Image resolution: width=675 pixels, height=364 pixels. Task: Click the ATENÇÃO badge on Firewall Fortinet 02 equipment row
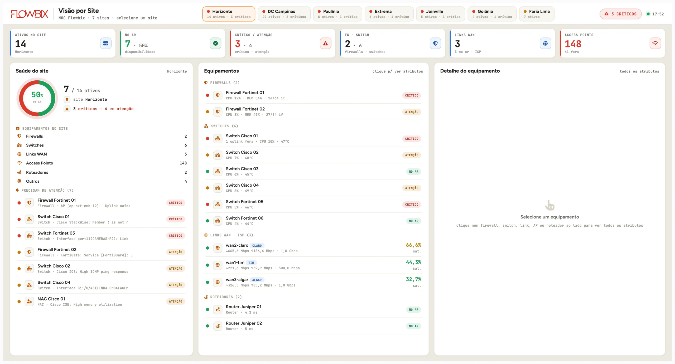tap(412, 112)
